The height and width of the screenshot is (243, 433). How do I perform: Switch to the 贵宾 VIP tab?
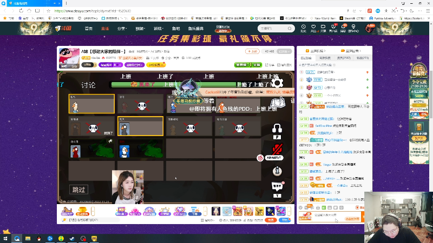tap(344, 58)
